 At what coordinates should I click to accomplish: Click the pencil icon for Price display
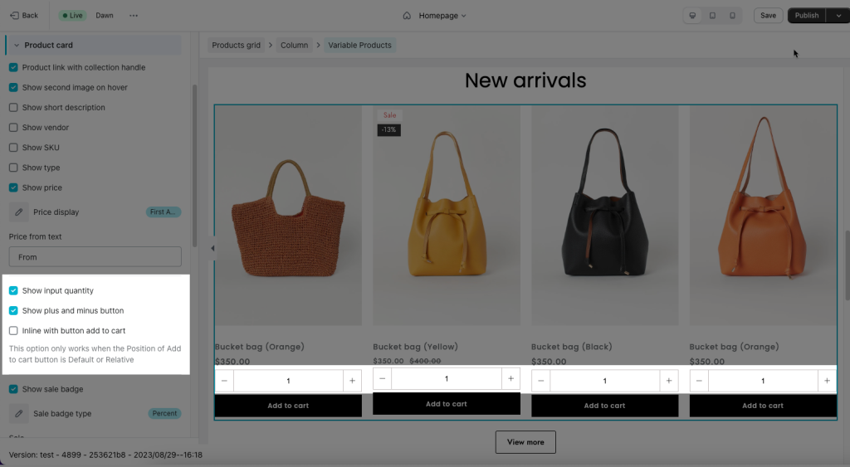18,212
